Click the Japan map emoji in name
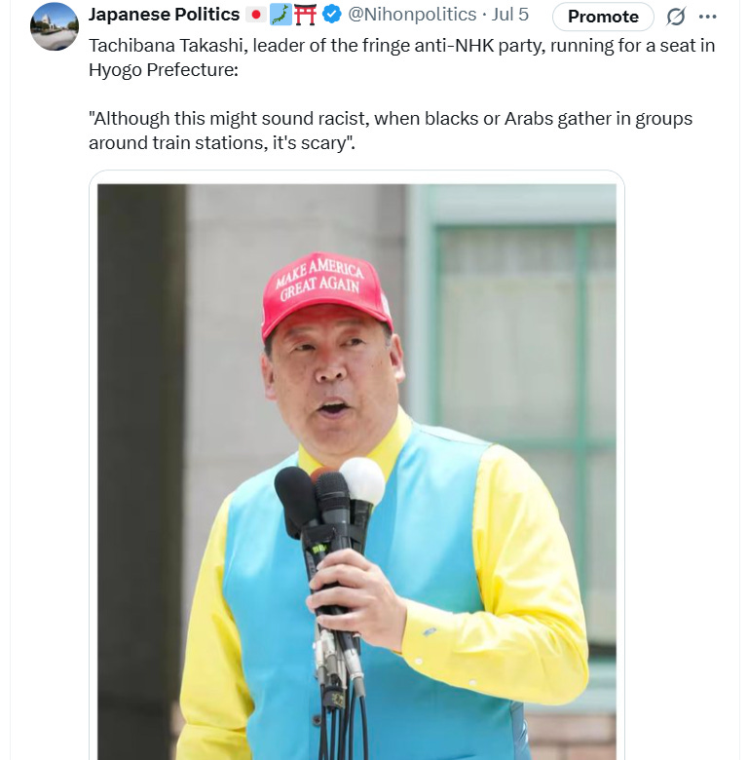This screenshot has width=748, height=760. click(280, 15)
